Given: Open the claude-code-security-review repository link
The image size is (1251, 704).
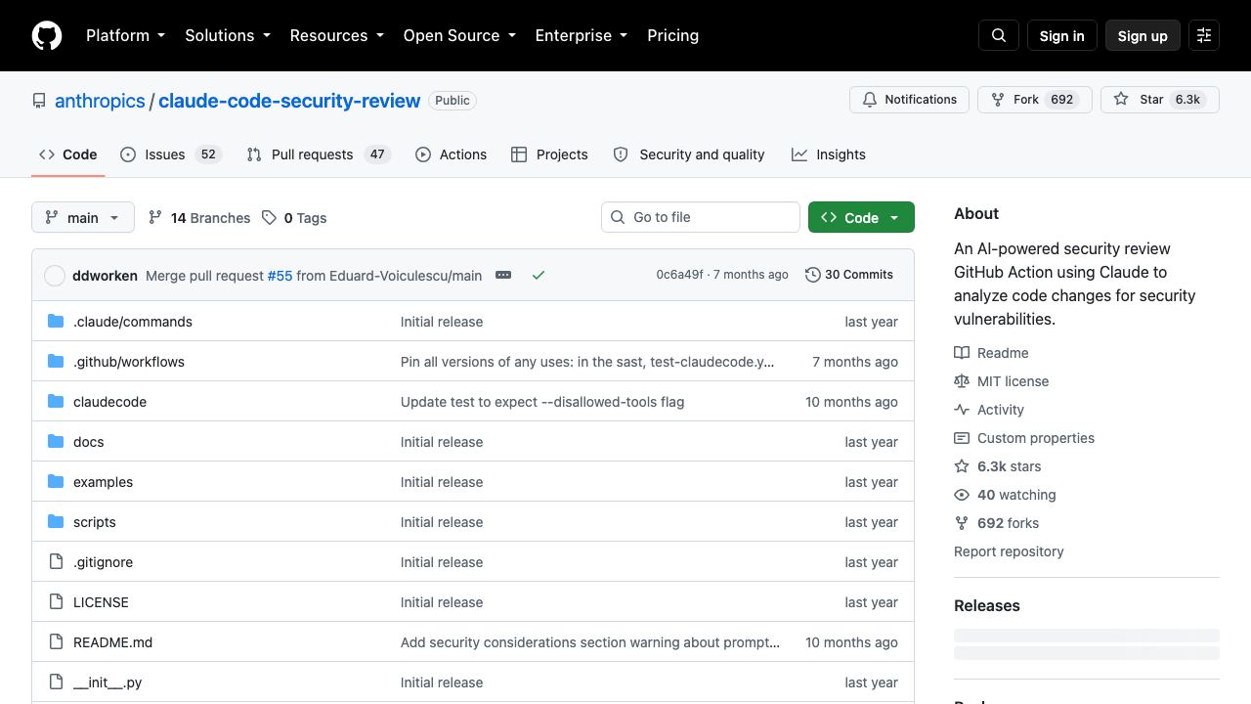Looking at the screenshot, I should pyautogui.click(x=289, y=101).
